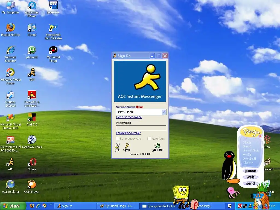Click the Sign On running-man button
The height and width of the screenshot is (210, 280).
tap(157, 147)
